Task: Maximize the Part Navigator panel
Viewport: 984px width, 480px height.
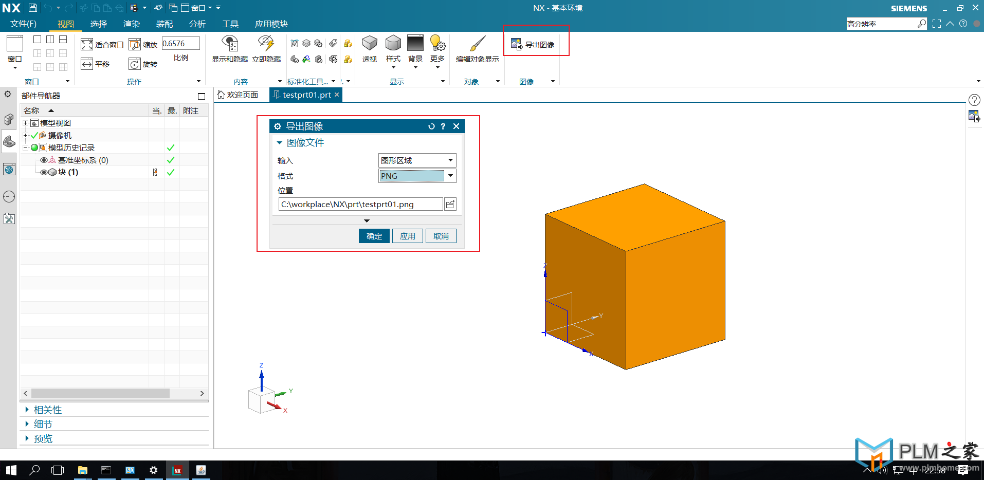Action: [x=202, y=96]
